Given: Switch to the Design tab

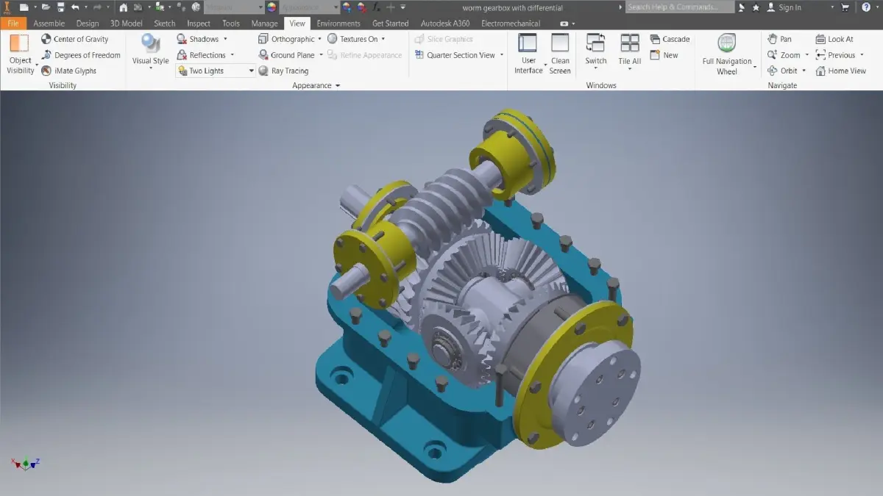Looking at the screenshot, I should (88, 24).
